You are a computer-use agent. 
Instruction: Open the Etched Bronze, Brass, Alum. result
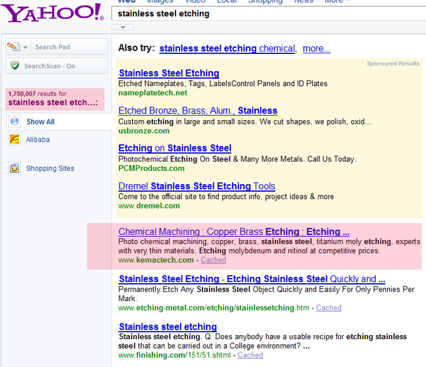pyautogui.click(x=198, y=110)
